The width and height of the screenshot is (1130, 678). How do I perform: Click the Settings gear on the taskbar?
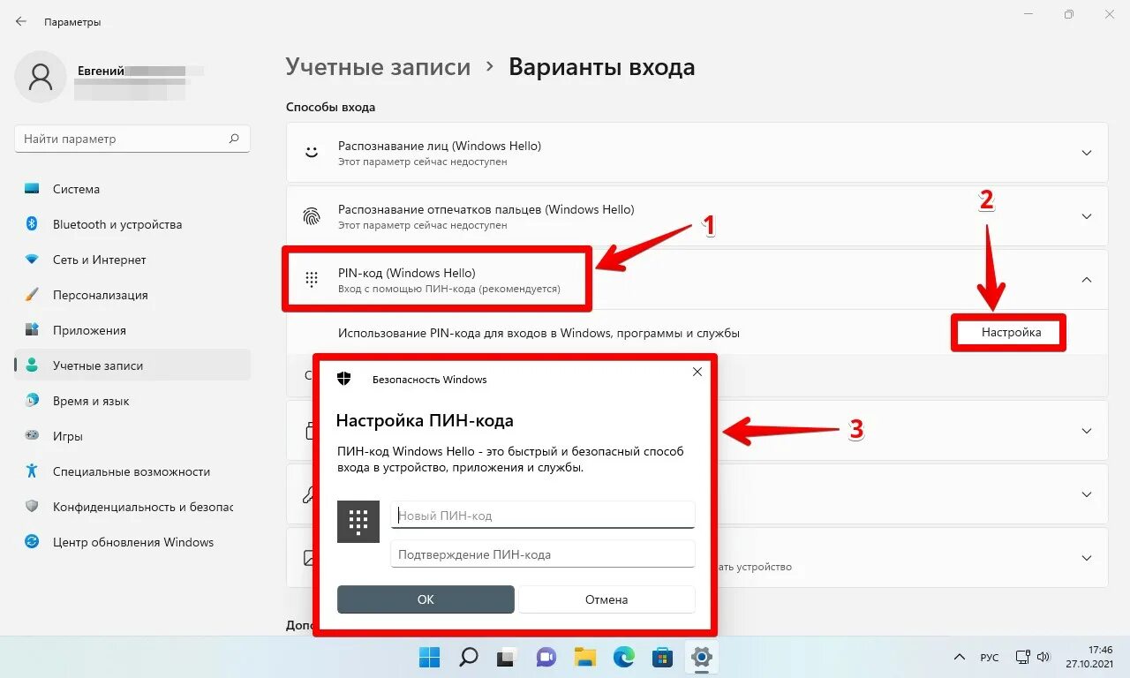(x=702, y=657)
